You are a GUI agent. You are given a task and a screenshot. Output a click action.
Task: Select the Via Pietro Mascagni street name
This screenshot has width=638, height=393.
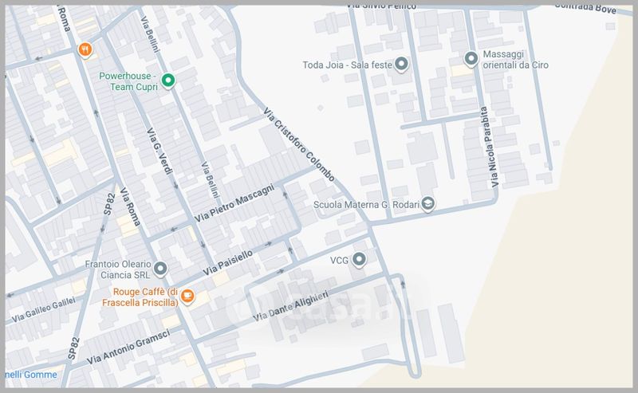[234, 204]
